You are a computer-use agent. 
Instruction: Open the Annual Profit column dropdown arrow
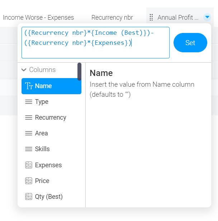207,17
